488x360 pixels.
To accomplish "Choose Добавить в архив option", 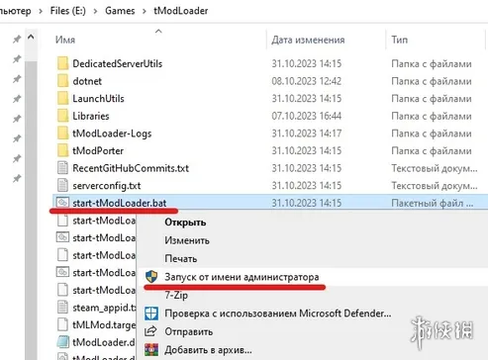I will [208, 349].
